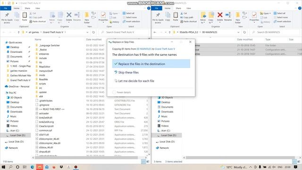This screenshot has height=170, width=302.
Task: Click Pin to Quick access in right window
Action: click(x=158, y=17)
